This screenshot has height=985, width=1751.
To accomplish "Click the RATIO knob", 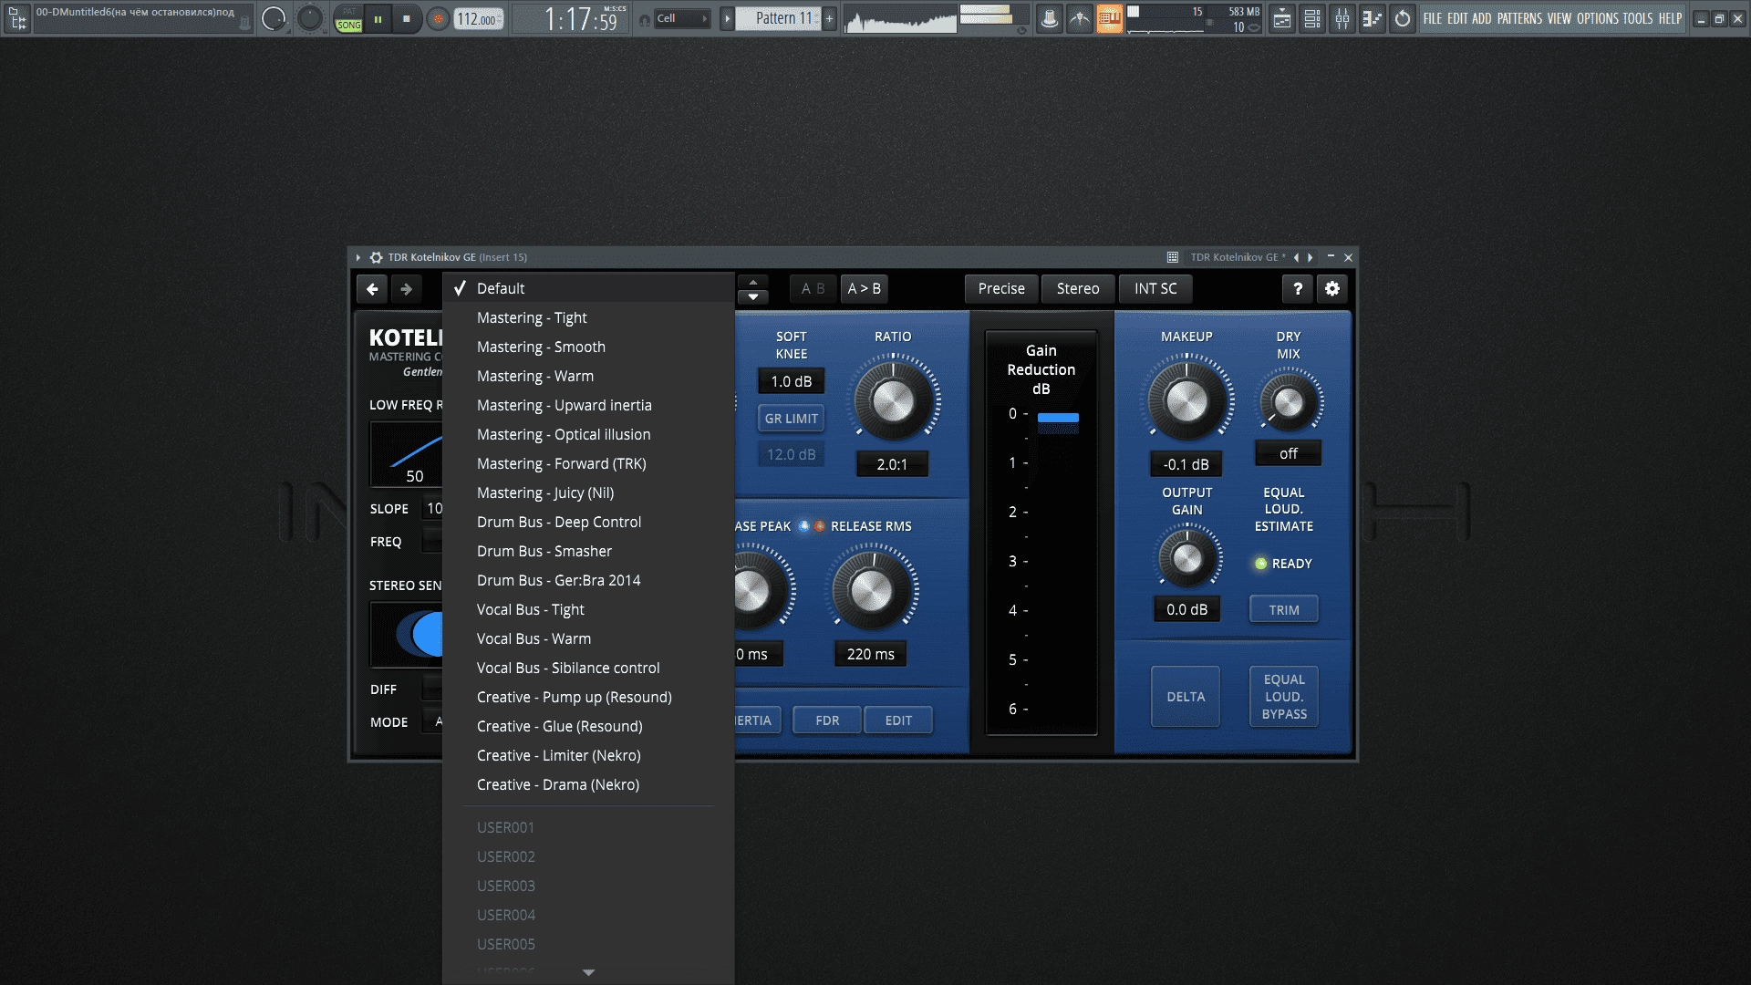I will click(x=893, y=401).
